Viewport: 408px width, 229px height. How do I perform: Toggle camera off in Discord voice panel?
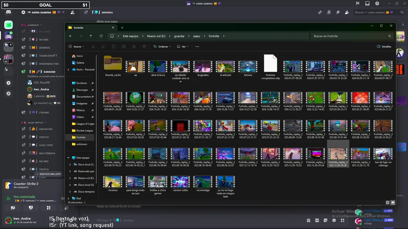point(13,208)
